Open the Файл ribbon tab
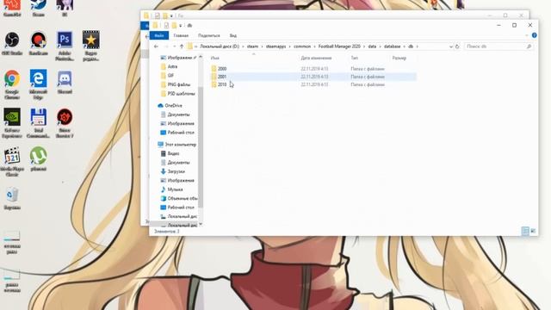The width and height of the screenshot is (551, 310). pyautogui.click(x=158, y=35)
